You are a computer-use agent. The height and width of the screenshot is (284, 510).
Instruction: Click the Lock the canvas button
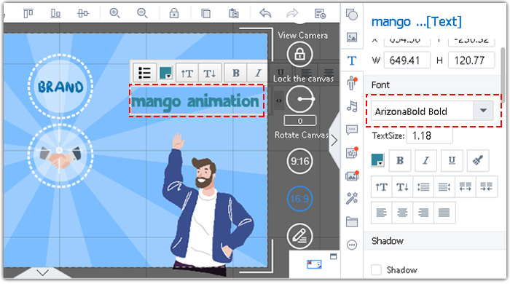pos(299,54)
